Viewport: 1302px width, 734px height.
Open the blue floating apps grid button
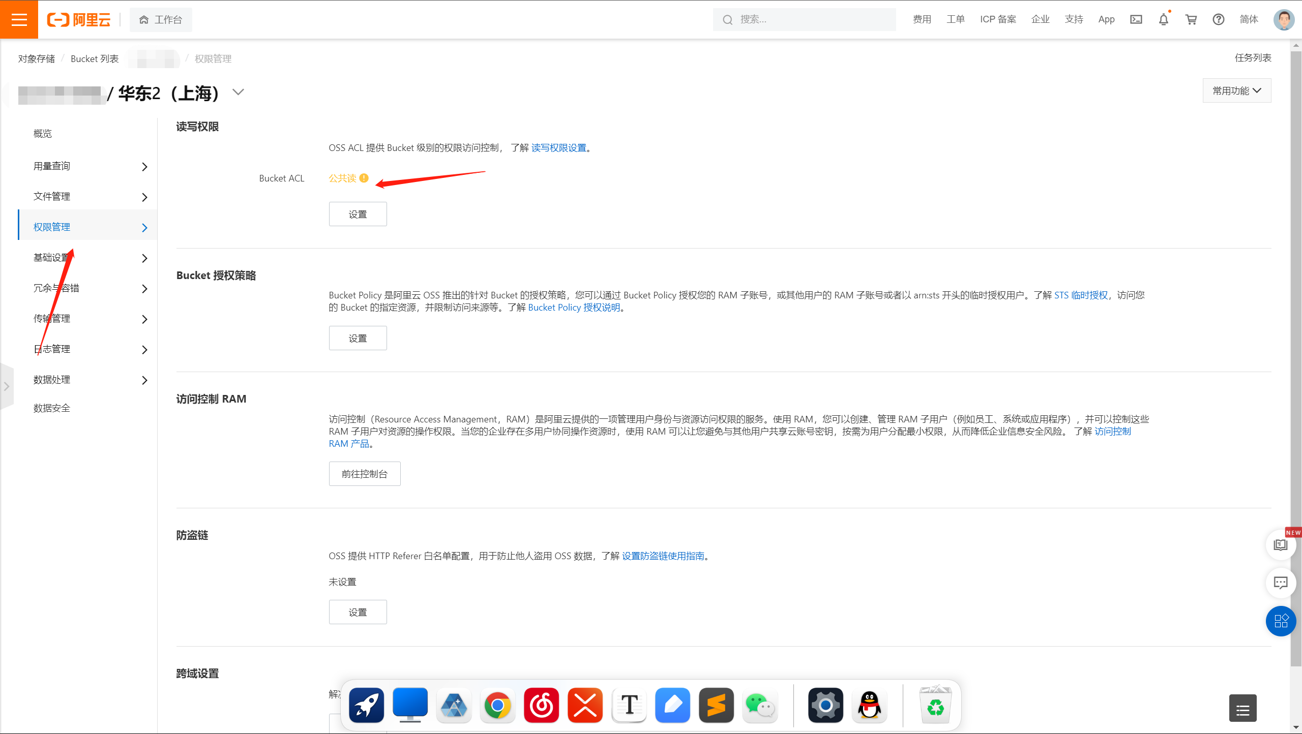pos(1281,621)
